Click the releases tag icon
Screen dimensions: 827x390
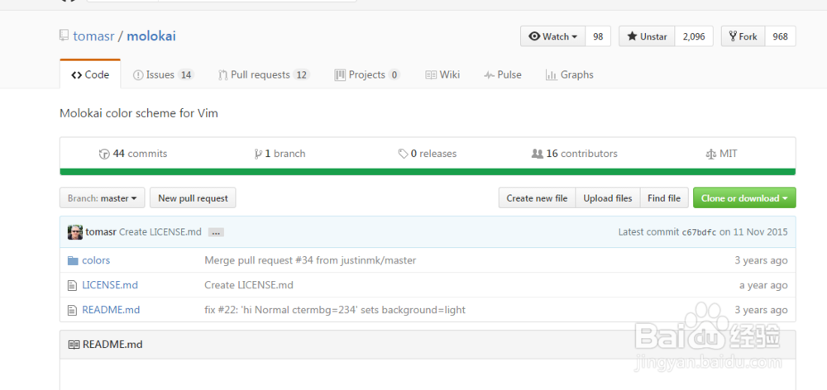(x=403, y=154)
